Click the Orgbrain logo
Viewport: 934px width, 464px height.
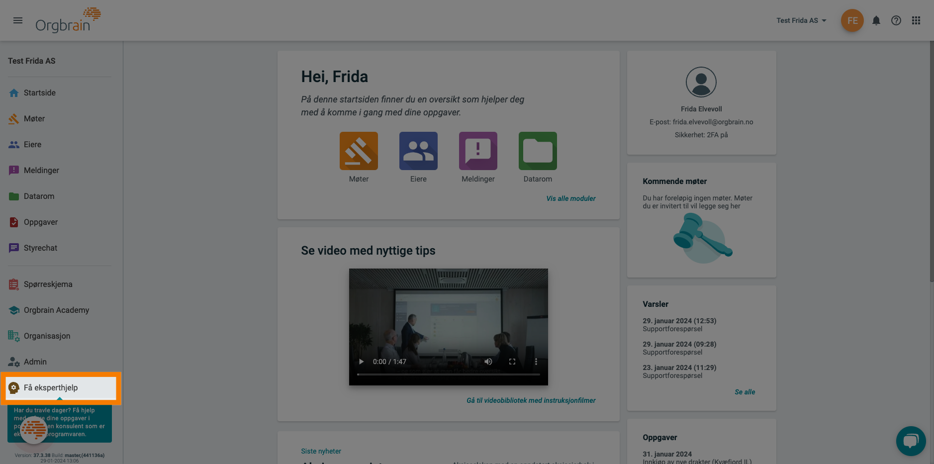(68, 20)
